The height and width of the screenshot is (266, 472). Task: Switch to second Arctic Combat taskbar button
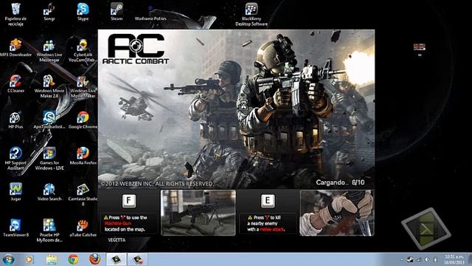[x=138, y=259]
